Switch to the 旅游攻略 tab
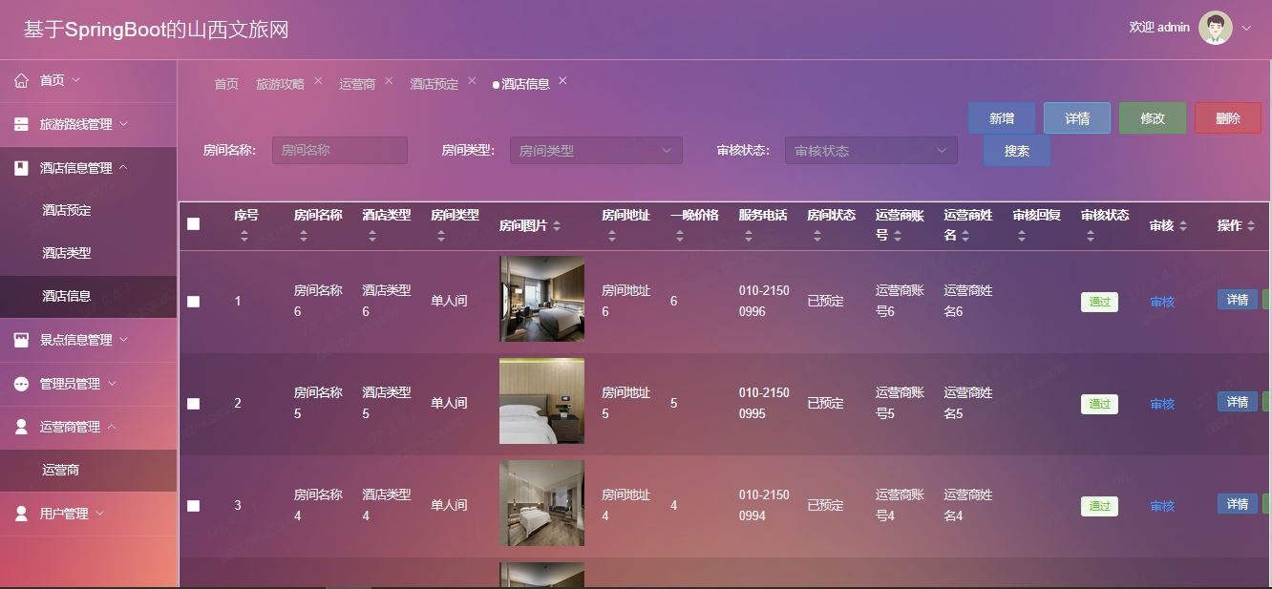Screen dimensions: 1272x589 tap(281, 84)
